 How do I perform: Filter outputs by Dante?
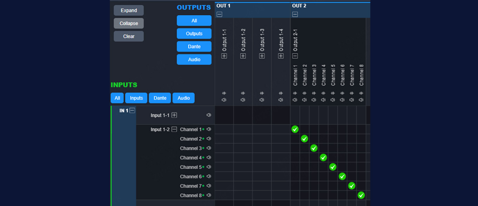click(x=194, y=46)
